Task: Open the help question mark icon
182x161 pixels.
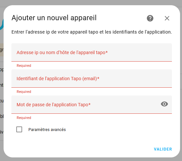Action: pos(150,18)
